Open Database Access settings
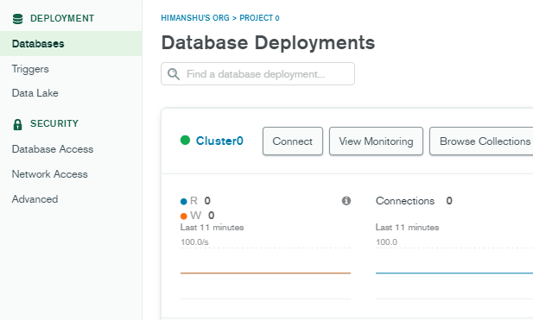 (53, 149)
